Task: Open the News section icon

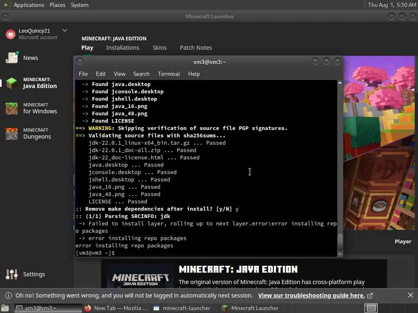Action: pyautogui.click(x=12, y=58)
